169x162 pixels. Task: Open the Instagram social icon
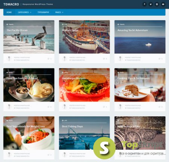tap(157, 4)
